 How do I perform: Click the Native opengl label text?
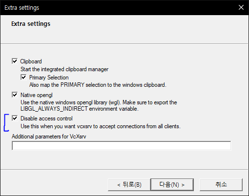point(37,95)
